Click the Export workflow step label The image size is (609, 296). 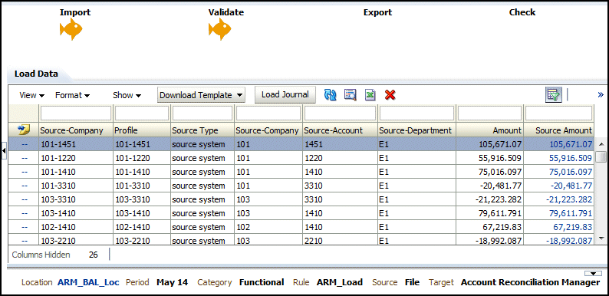tap(377, 12)
